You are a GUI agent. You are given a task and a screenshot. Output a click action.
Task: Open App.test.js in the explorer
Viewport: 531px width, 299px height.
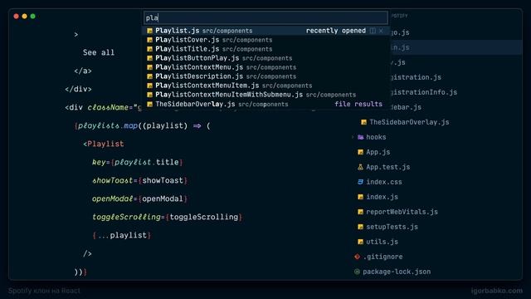(x=387, y=167)
